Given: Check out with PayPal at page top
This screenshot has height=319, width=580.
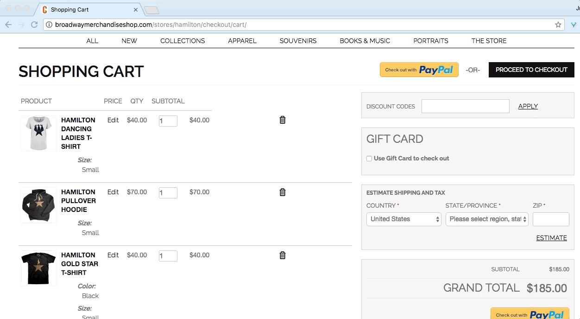Looking at the screenshot, I should click(419, 70).
